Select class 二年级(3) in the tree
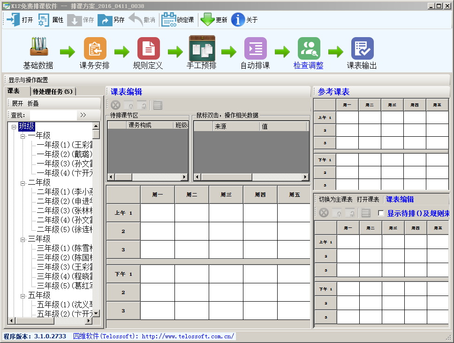The image size is (454, 343). point(65,210)
